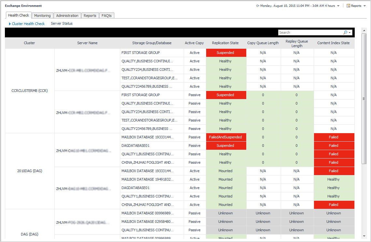Open the time range dropdown arrow
This screenshot has width=371, height=242.
tap(338, 6)
